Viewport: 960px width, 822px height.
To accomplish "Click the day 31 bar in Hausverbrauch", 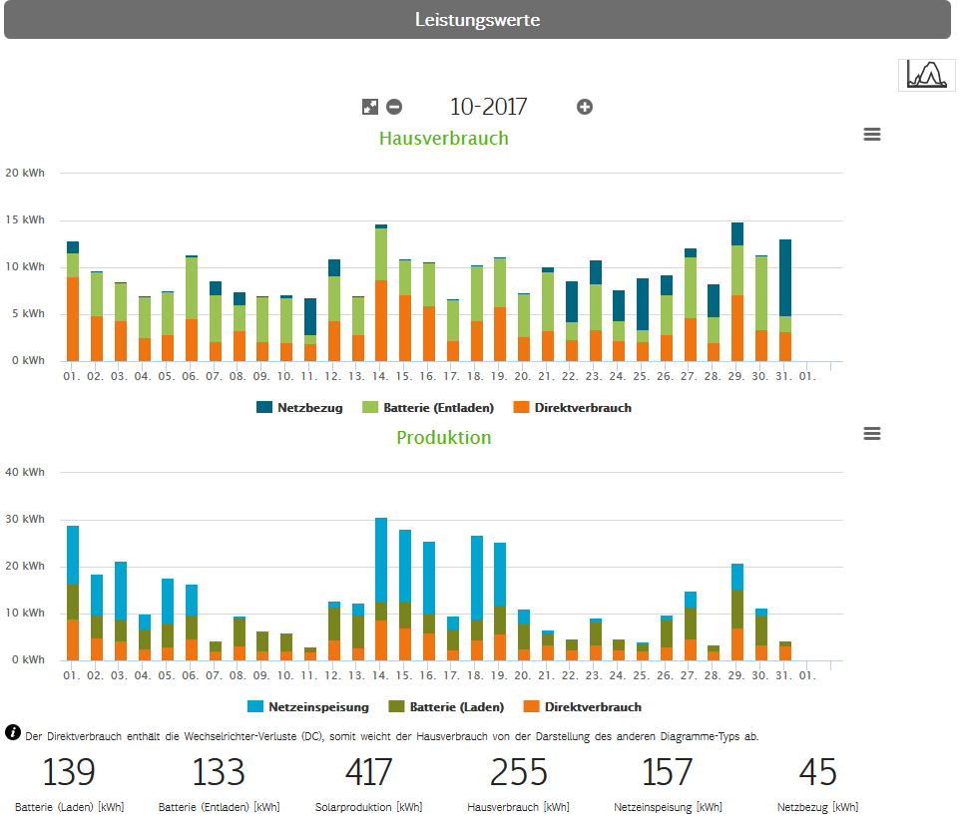I will pos(785,299).
